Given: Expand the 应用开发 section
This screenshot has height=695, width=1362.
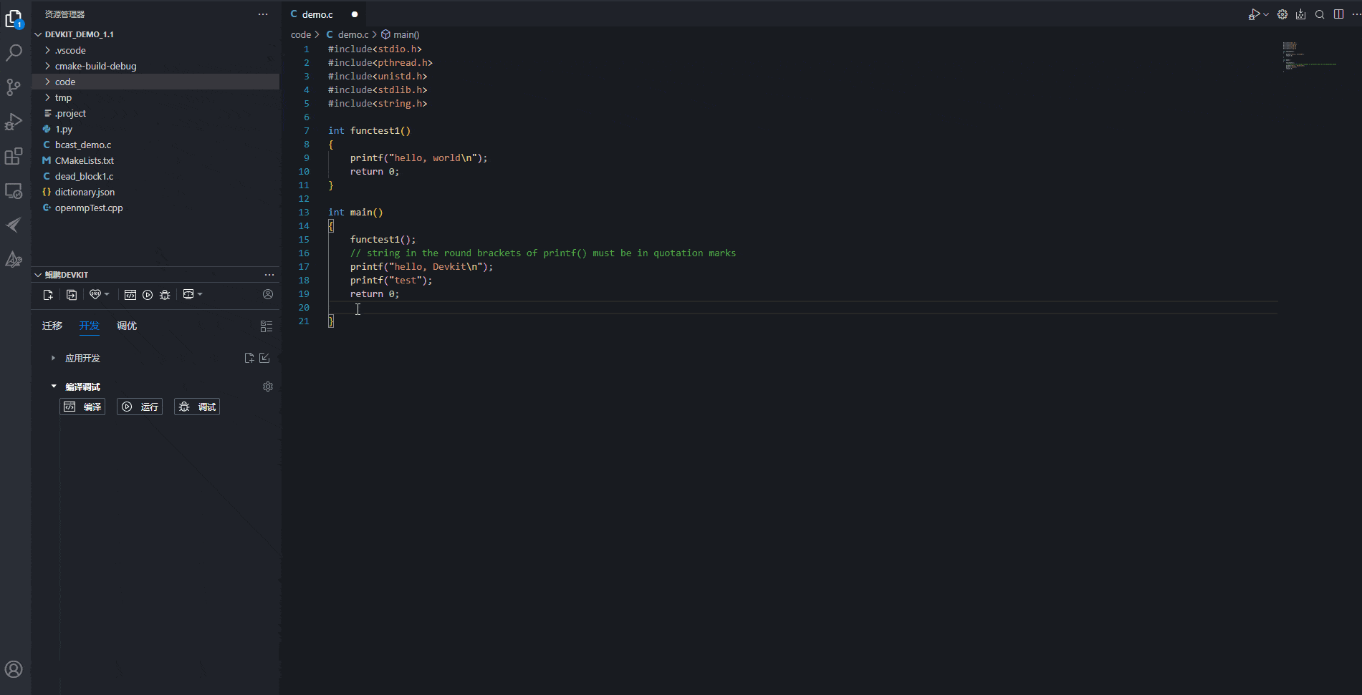Looking at the screenshot, I should tap(53, 358).
